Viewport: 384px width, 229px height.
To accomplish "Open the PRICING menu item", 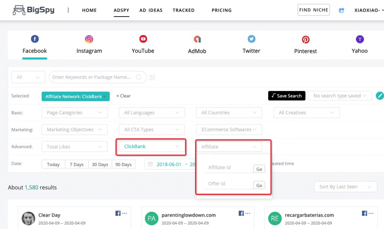I will point(222,10).
